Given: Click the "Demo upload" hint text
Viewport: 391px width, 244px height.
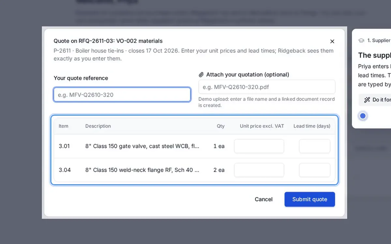Looking at the screenshot, I should pyautogui.click(x=267, y=102).
